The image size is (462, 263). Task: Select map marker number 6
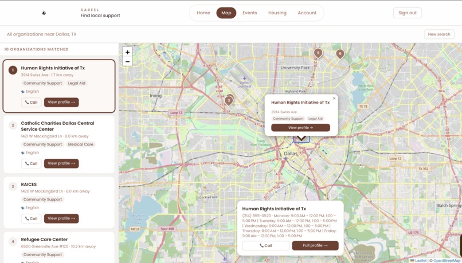[340, 54]
